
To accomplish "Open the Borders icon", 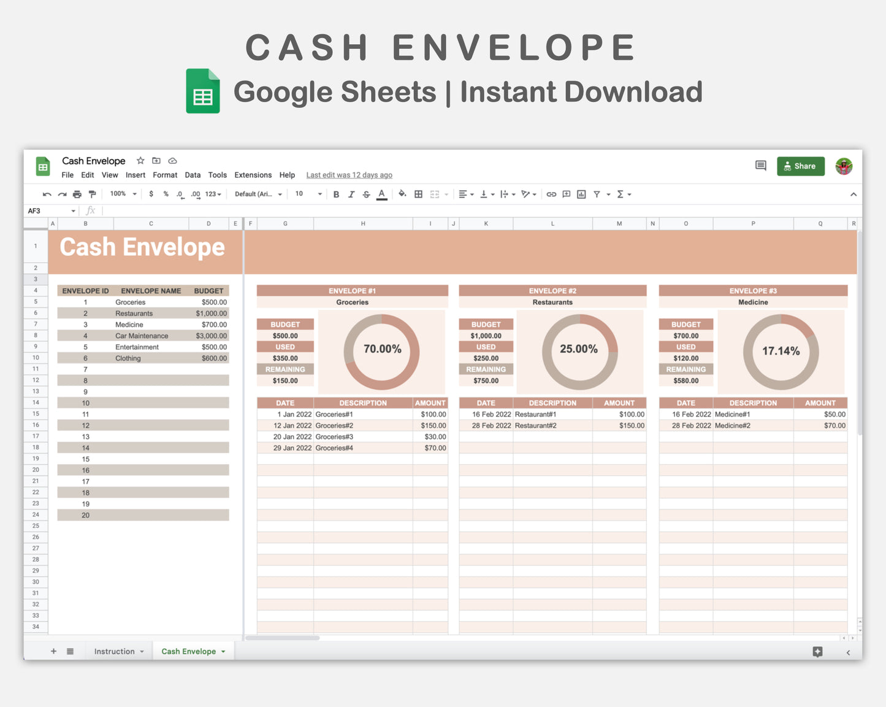I will 418,194.
